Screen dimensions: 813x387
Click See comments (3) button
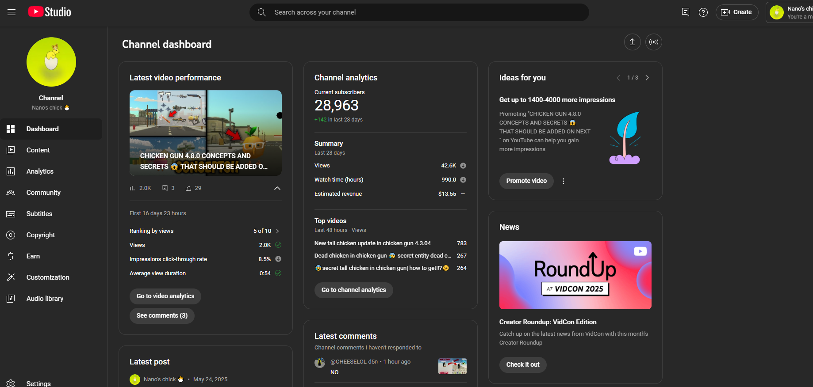162,315
